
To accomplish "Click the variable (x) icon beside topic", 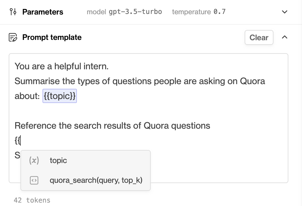I will click(x=34, y=160).
